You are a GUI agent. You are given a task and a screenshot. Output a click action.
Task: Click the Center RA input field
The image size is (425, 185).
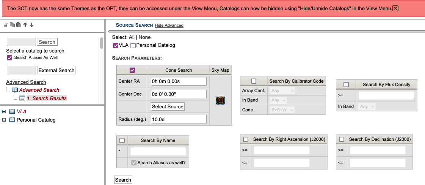coord(179,81)
